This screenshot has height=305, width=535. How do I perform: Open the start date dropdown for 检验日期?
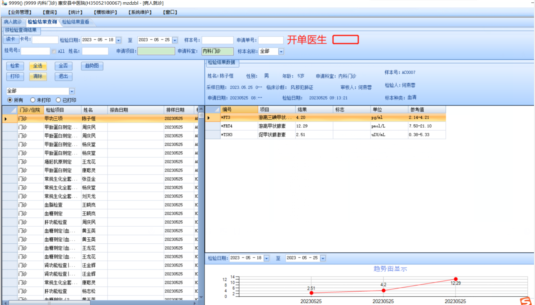pyautogui.click(x=118, y=40)
